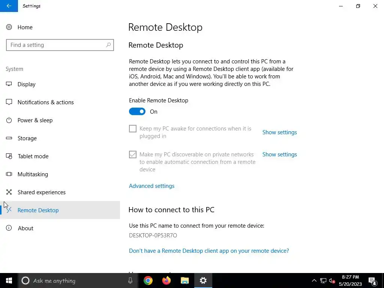Screen dimensions: 384x288
Task: Click the Find a setting search box
Action: pyautogui.click(x=60, y=45)
